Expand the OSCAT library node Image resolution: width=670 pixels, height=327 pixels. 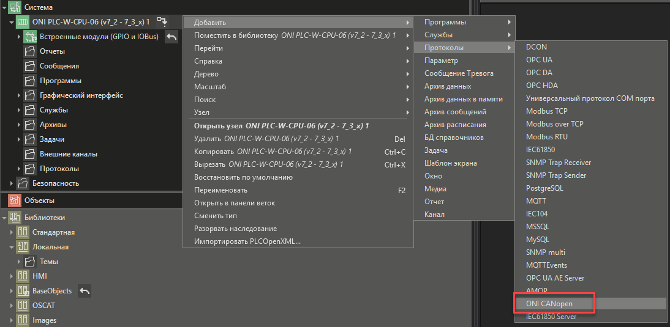(x=12, y=306)
